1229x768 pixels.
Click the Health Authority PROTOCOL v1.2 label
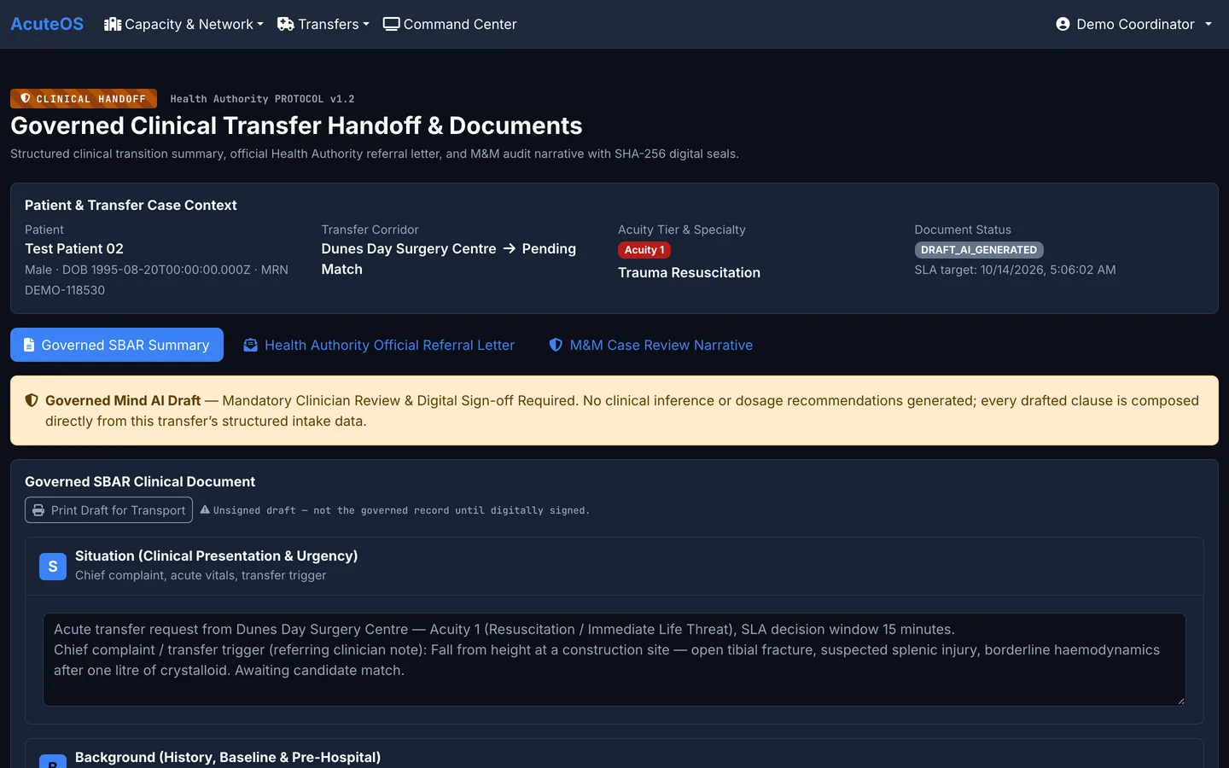[262, 99]
